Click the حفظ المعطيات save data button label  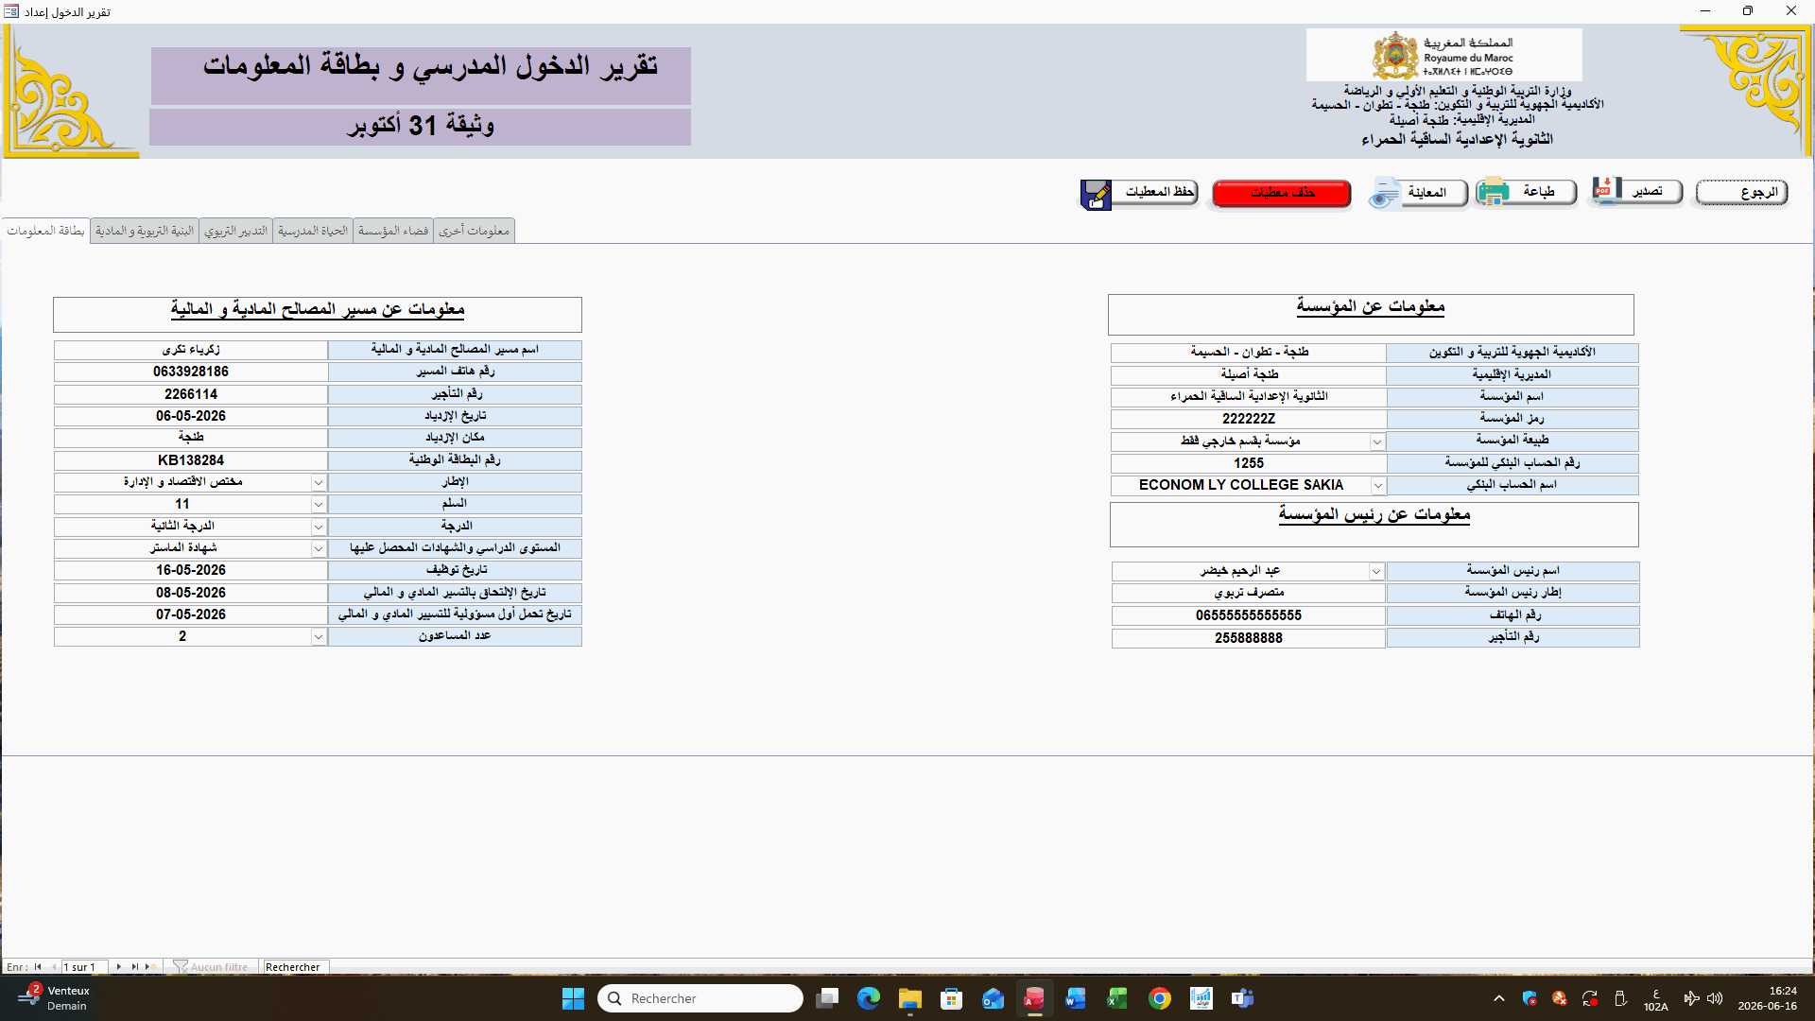[1159, 192]
